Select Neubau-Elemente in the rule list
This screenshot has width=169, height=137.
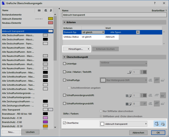coord(28,23)
